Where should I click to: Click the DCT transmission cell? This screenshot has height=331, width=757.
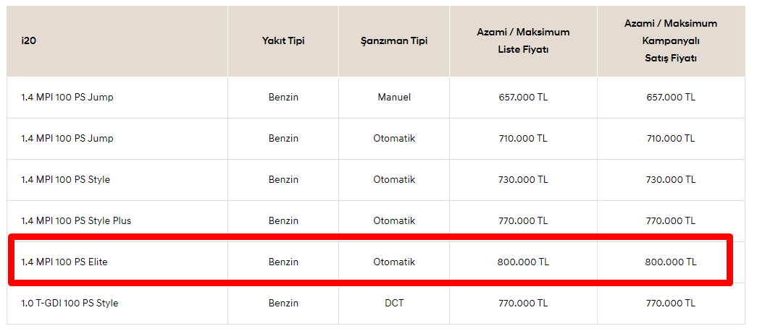394,303
